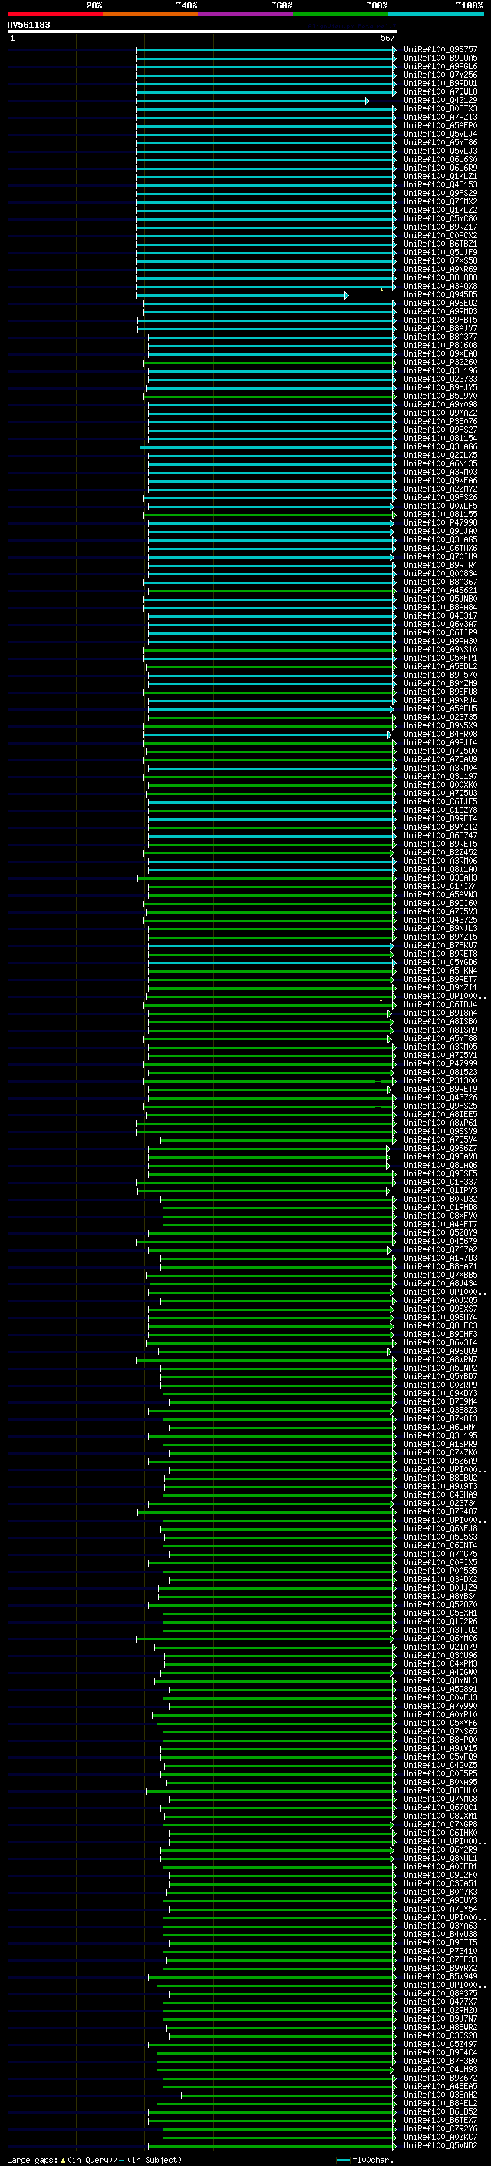Click hit UniRef100_Q7Y256
The width and height of the screenshot is (491, 2166).
[440, 75]
